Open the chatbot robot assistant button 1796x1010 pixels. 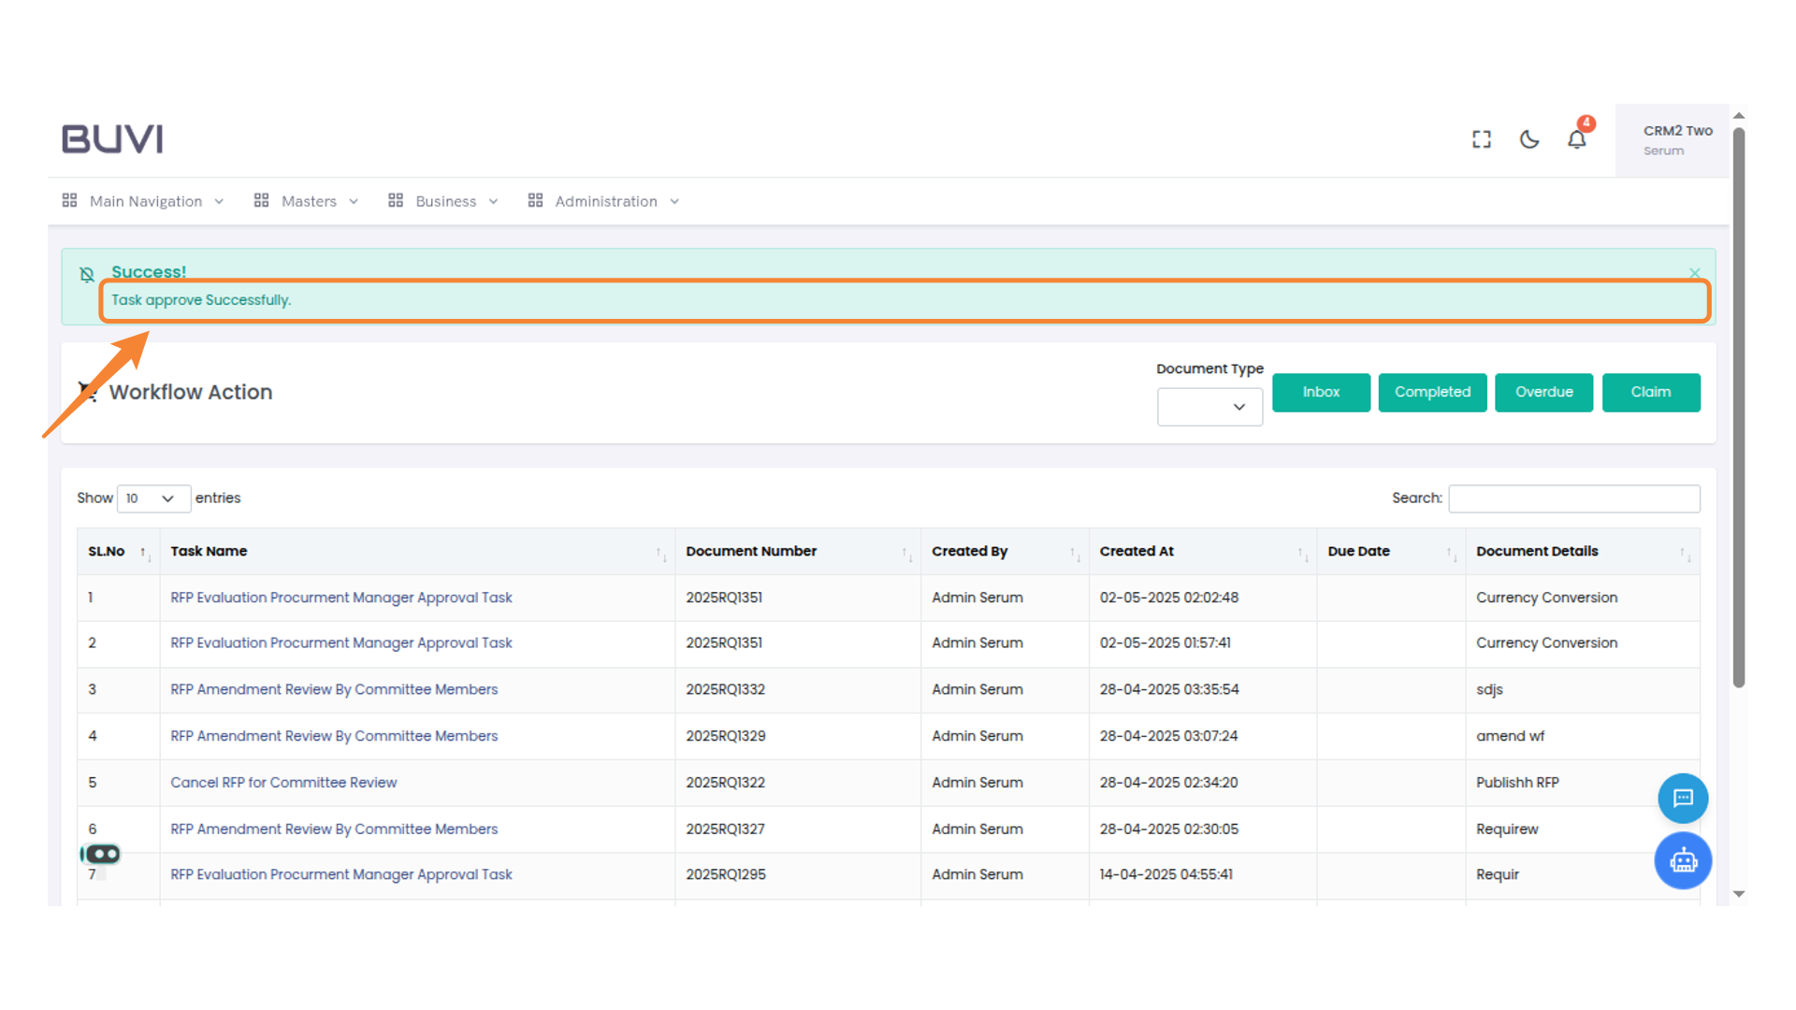1683,860
